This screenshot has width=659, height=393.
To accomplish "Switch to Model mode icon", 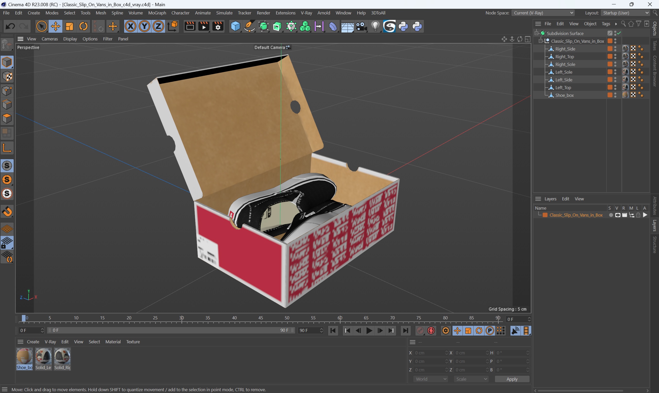I will 7,62.
